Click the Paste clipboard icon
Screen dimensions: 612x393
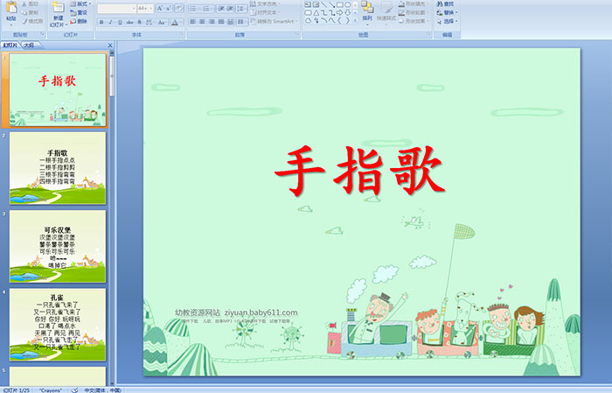point(11,7)
